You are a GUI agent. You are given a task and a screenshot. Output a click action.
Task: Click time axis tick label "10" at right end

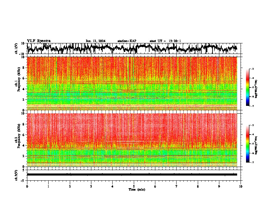[x=241, y=186]
